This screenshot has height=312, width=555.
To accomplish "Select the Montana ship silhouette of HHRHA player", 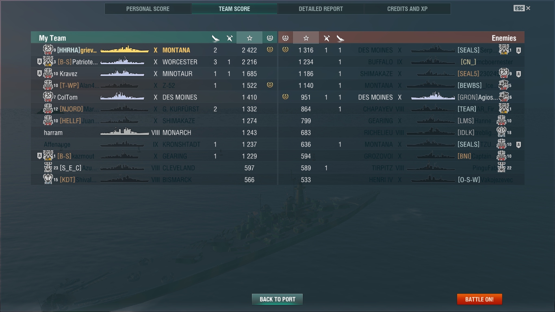I will [x=124, y=50].
